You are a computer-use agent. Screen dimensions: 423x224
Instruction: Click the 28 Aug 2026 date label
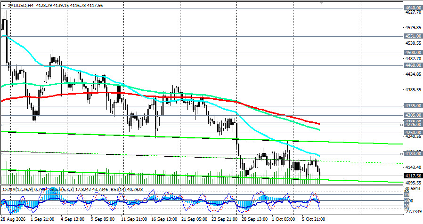pos(13,219)
